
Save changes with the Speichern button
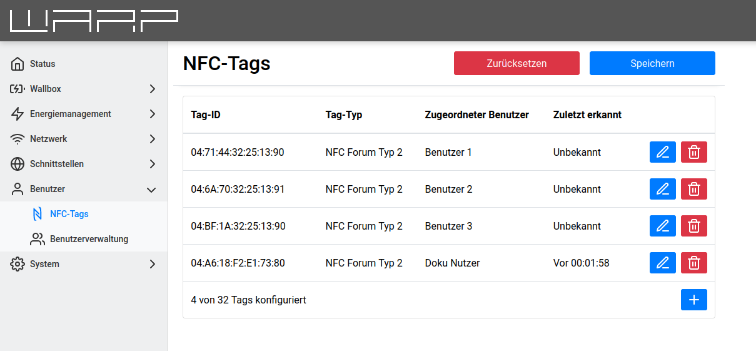point(652,63)
